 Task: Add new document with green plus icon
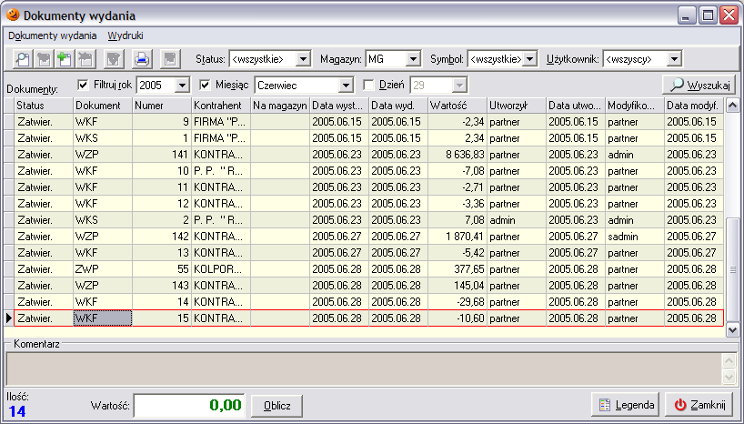click(x=65, y=59)
